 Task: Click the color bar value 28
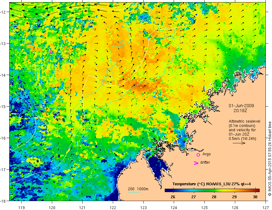[x=214, y=197]
